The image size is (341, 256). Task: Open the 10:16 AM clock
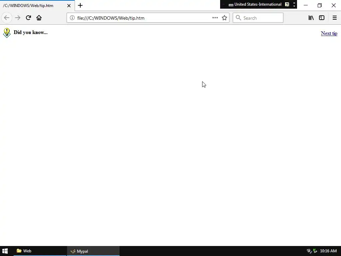pyautogui.click(x=328, y=251)
